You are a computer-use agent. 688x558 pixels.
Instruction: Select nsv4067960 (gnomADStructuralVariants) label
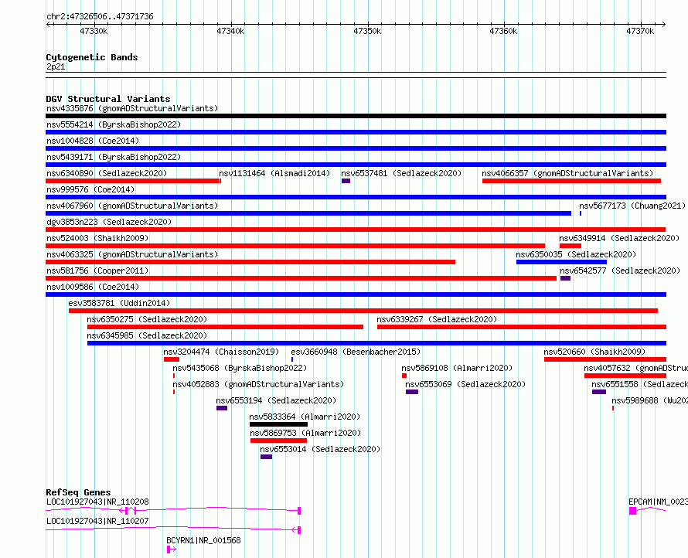(132, 206)
